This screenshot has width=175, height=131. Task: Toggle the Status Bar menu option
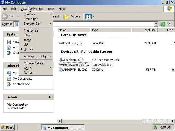click(36, 19)
